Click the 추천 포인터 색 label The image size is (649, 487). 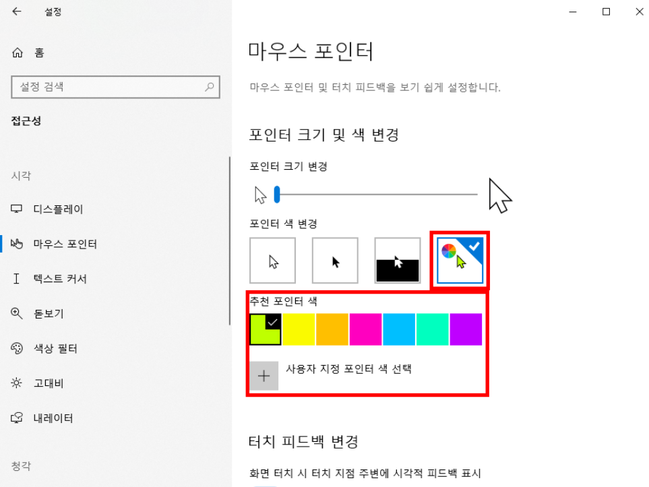point(284,301)
